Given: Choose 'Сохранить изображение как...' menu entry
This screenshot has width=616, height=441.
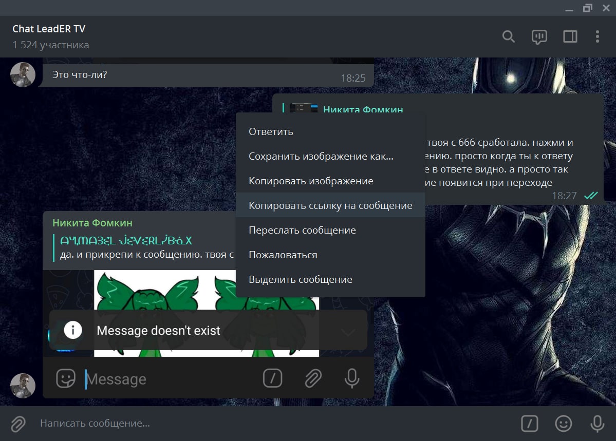Looking at the screenshot, I should pyautogui.click(x=330, y=156).
